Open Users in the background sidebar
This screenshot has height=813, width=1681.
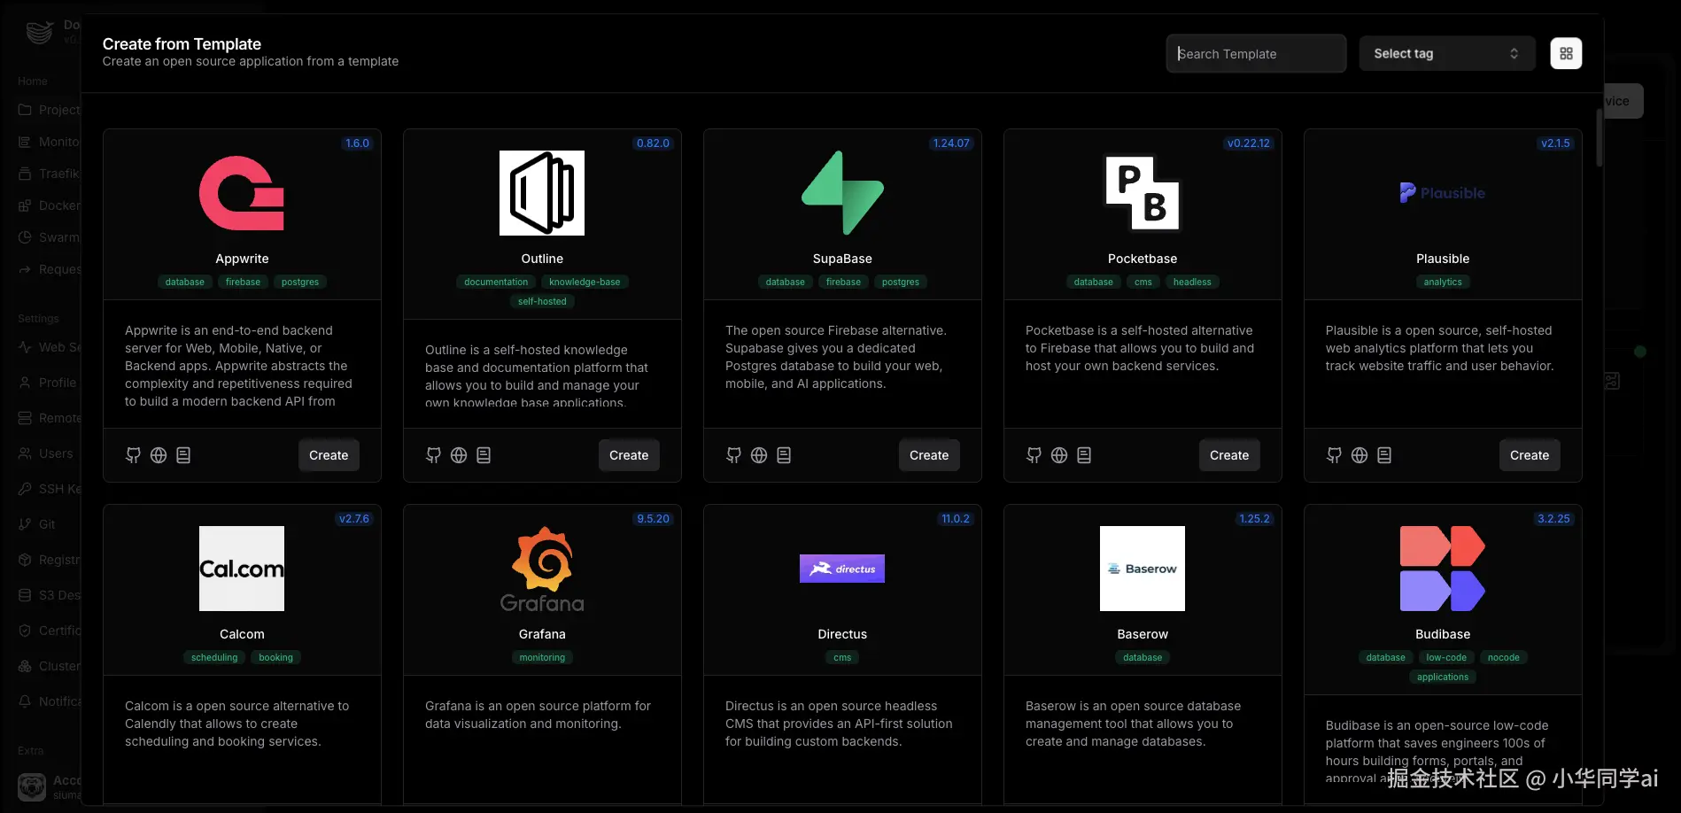46,453
